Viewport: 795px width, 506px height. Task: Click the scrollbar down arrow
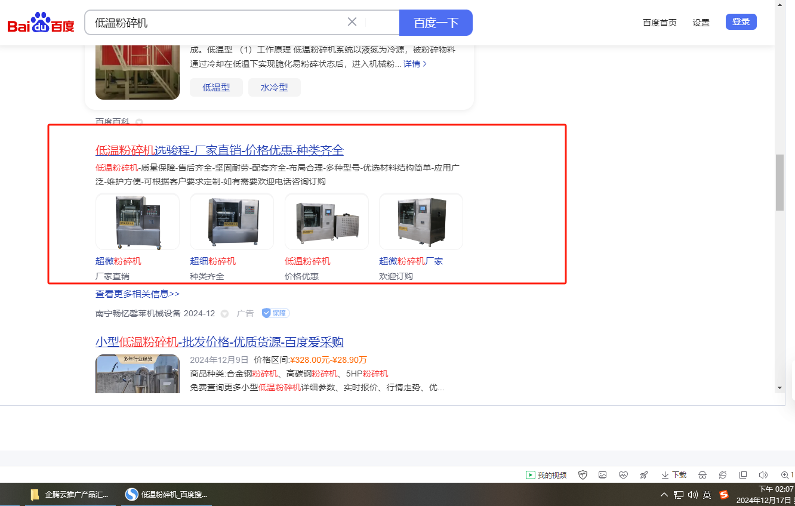[779, 388]
